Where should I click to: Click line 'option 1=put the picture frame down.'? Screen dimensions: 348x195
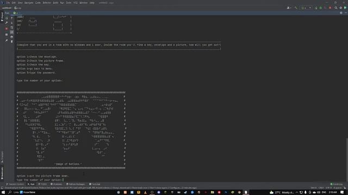coord(42,175)
